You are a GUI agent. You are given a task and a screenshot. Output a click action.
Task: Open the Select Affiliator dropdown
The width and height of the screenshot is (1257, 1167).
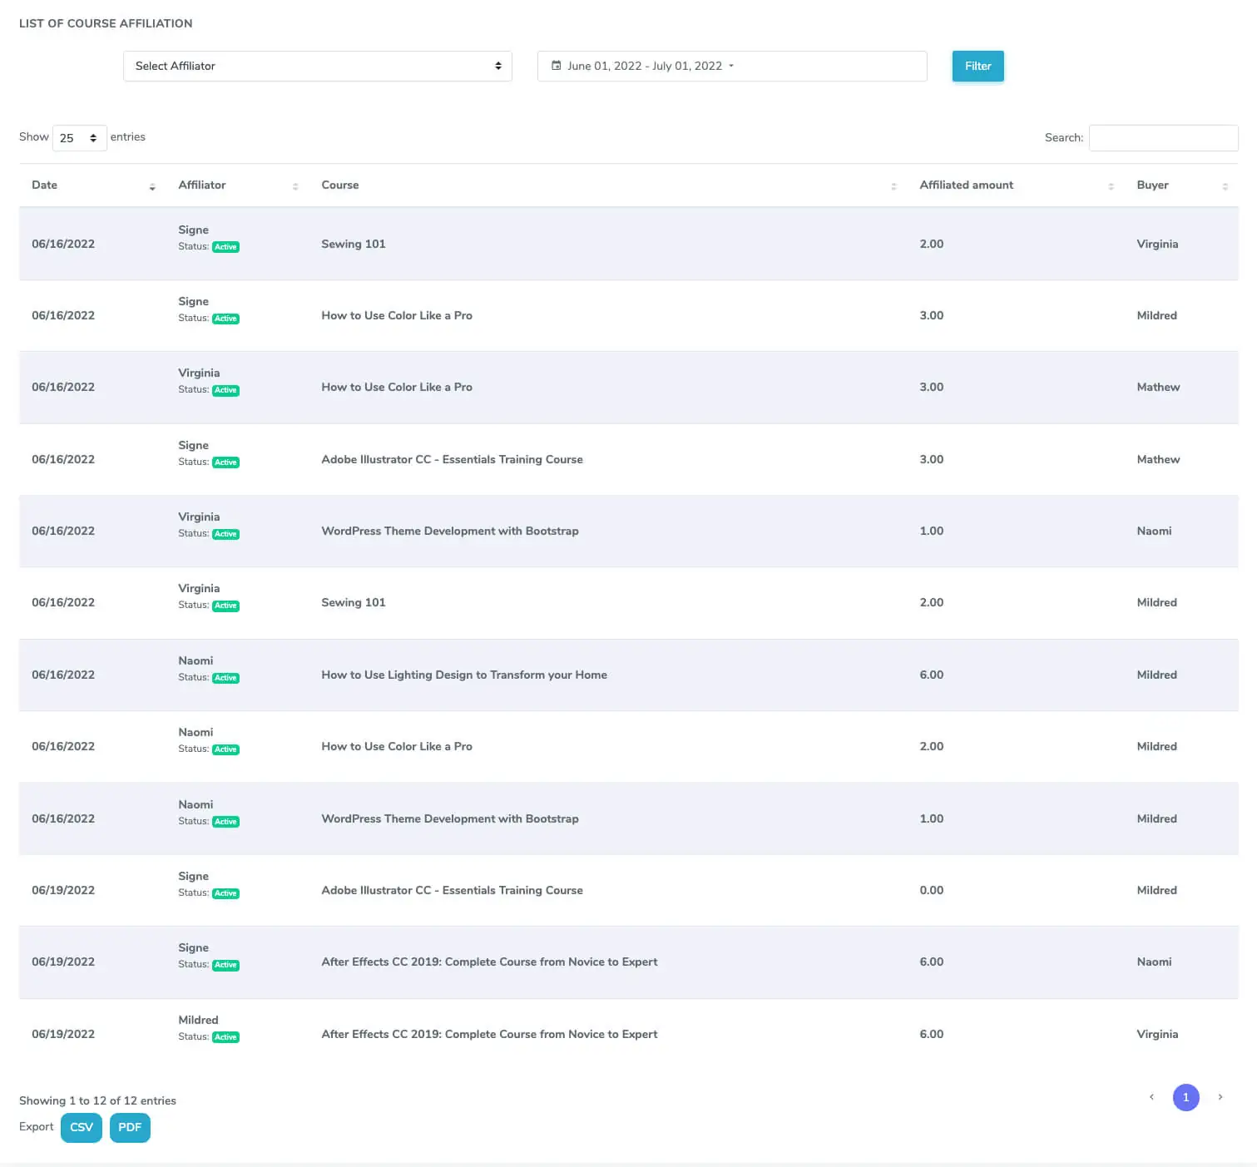point(317,66)
